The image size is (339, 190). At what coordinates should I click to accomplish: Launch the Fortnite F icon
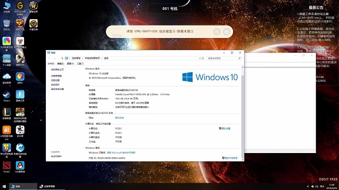tap(20, 96)
